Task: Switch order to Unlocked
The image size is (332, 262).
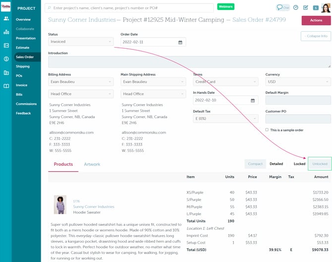Action: (320, 164)
